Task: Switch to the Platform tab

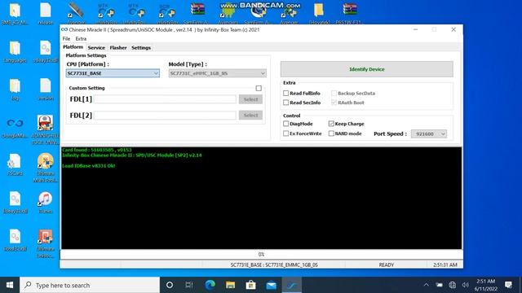Action: coord(73,47)
